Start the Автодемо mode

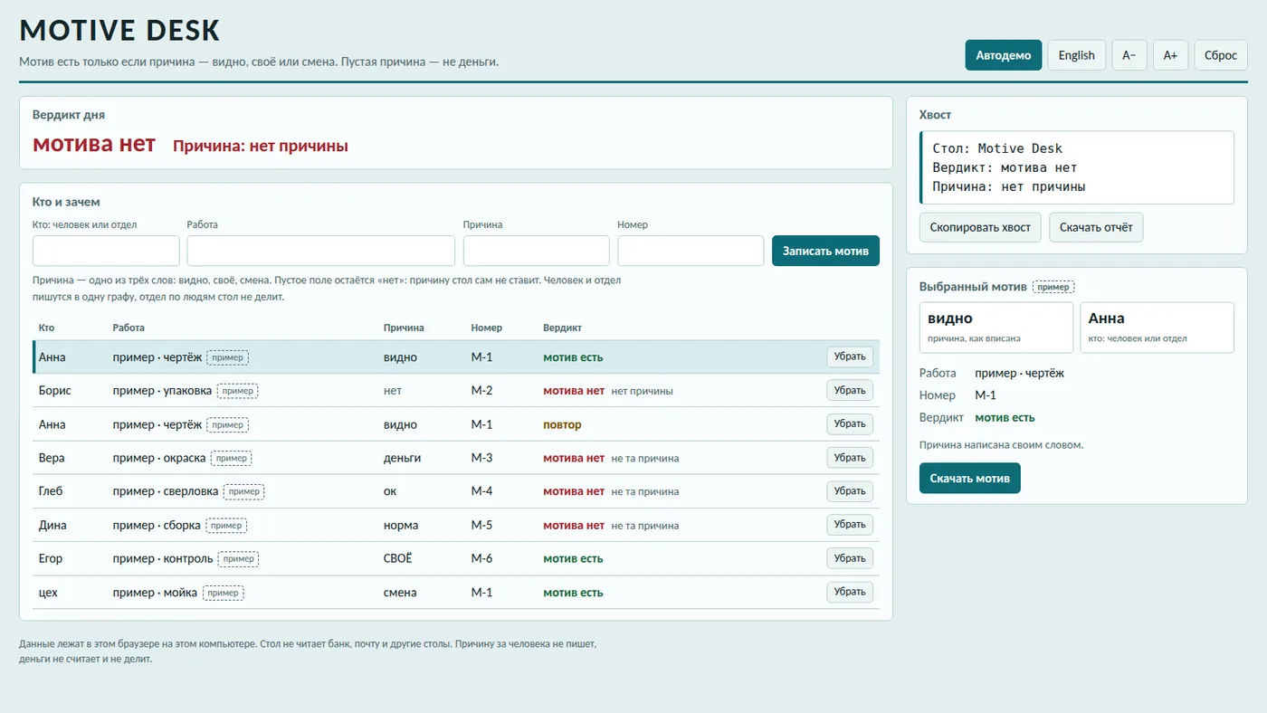pyautogui.click(x=1004, y=55)
